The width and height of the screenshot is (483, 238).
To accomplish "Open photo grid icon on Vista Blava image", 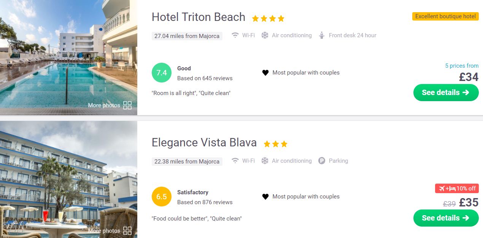I will [x=127, y=231].
